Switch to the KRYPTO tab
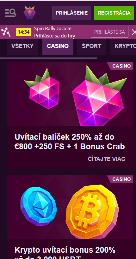 [x=123, y=46]
